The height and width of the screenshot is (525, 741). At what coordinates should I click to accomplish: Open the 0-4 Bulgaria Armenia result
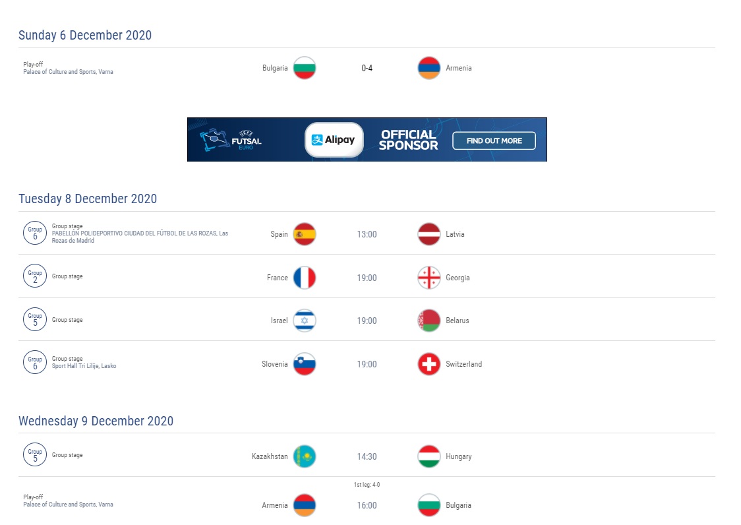coord(367,68)
